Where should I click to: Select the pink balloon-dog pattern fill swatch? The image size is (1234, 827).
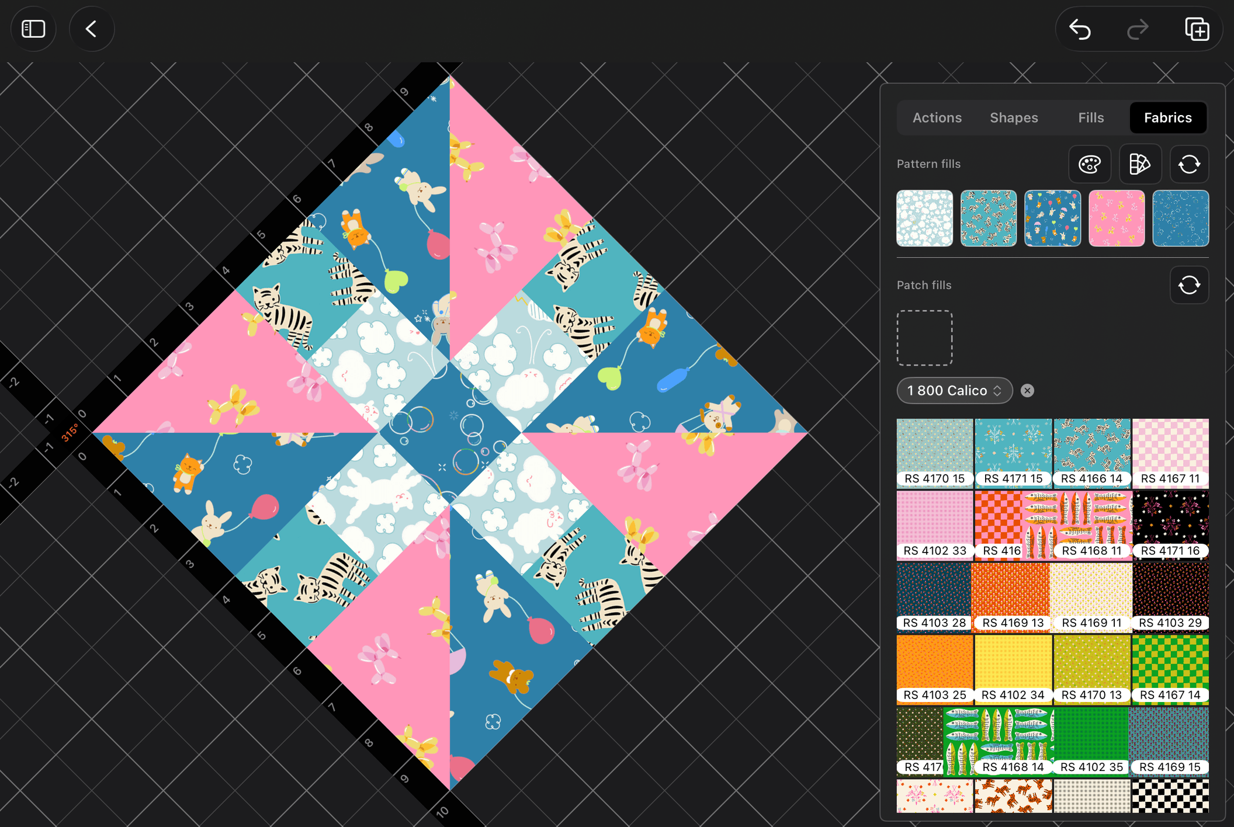tap(1117, 218)
